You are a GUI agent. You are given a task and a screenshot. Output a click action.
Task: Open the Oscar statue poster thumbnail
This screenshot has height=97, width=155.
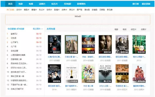pos(71,74)
